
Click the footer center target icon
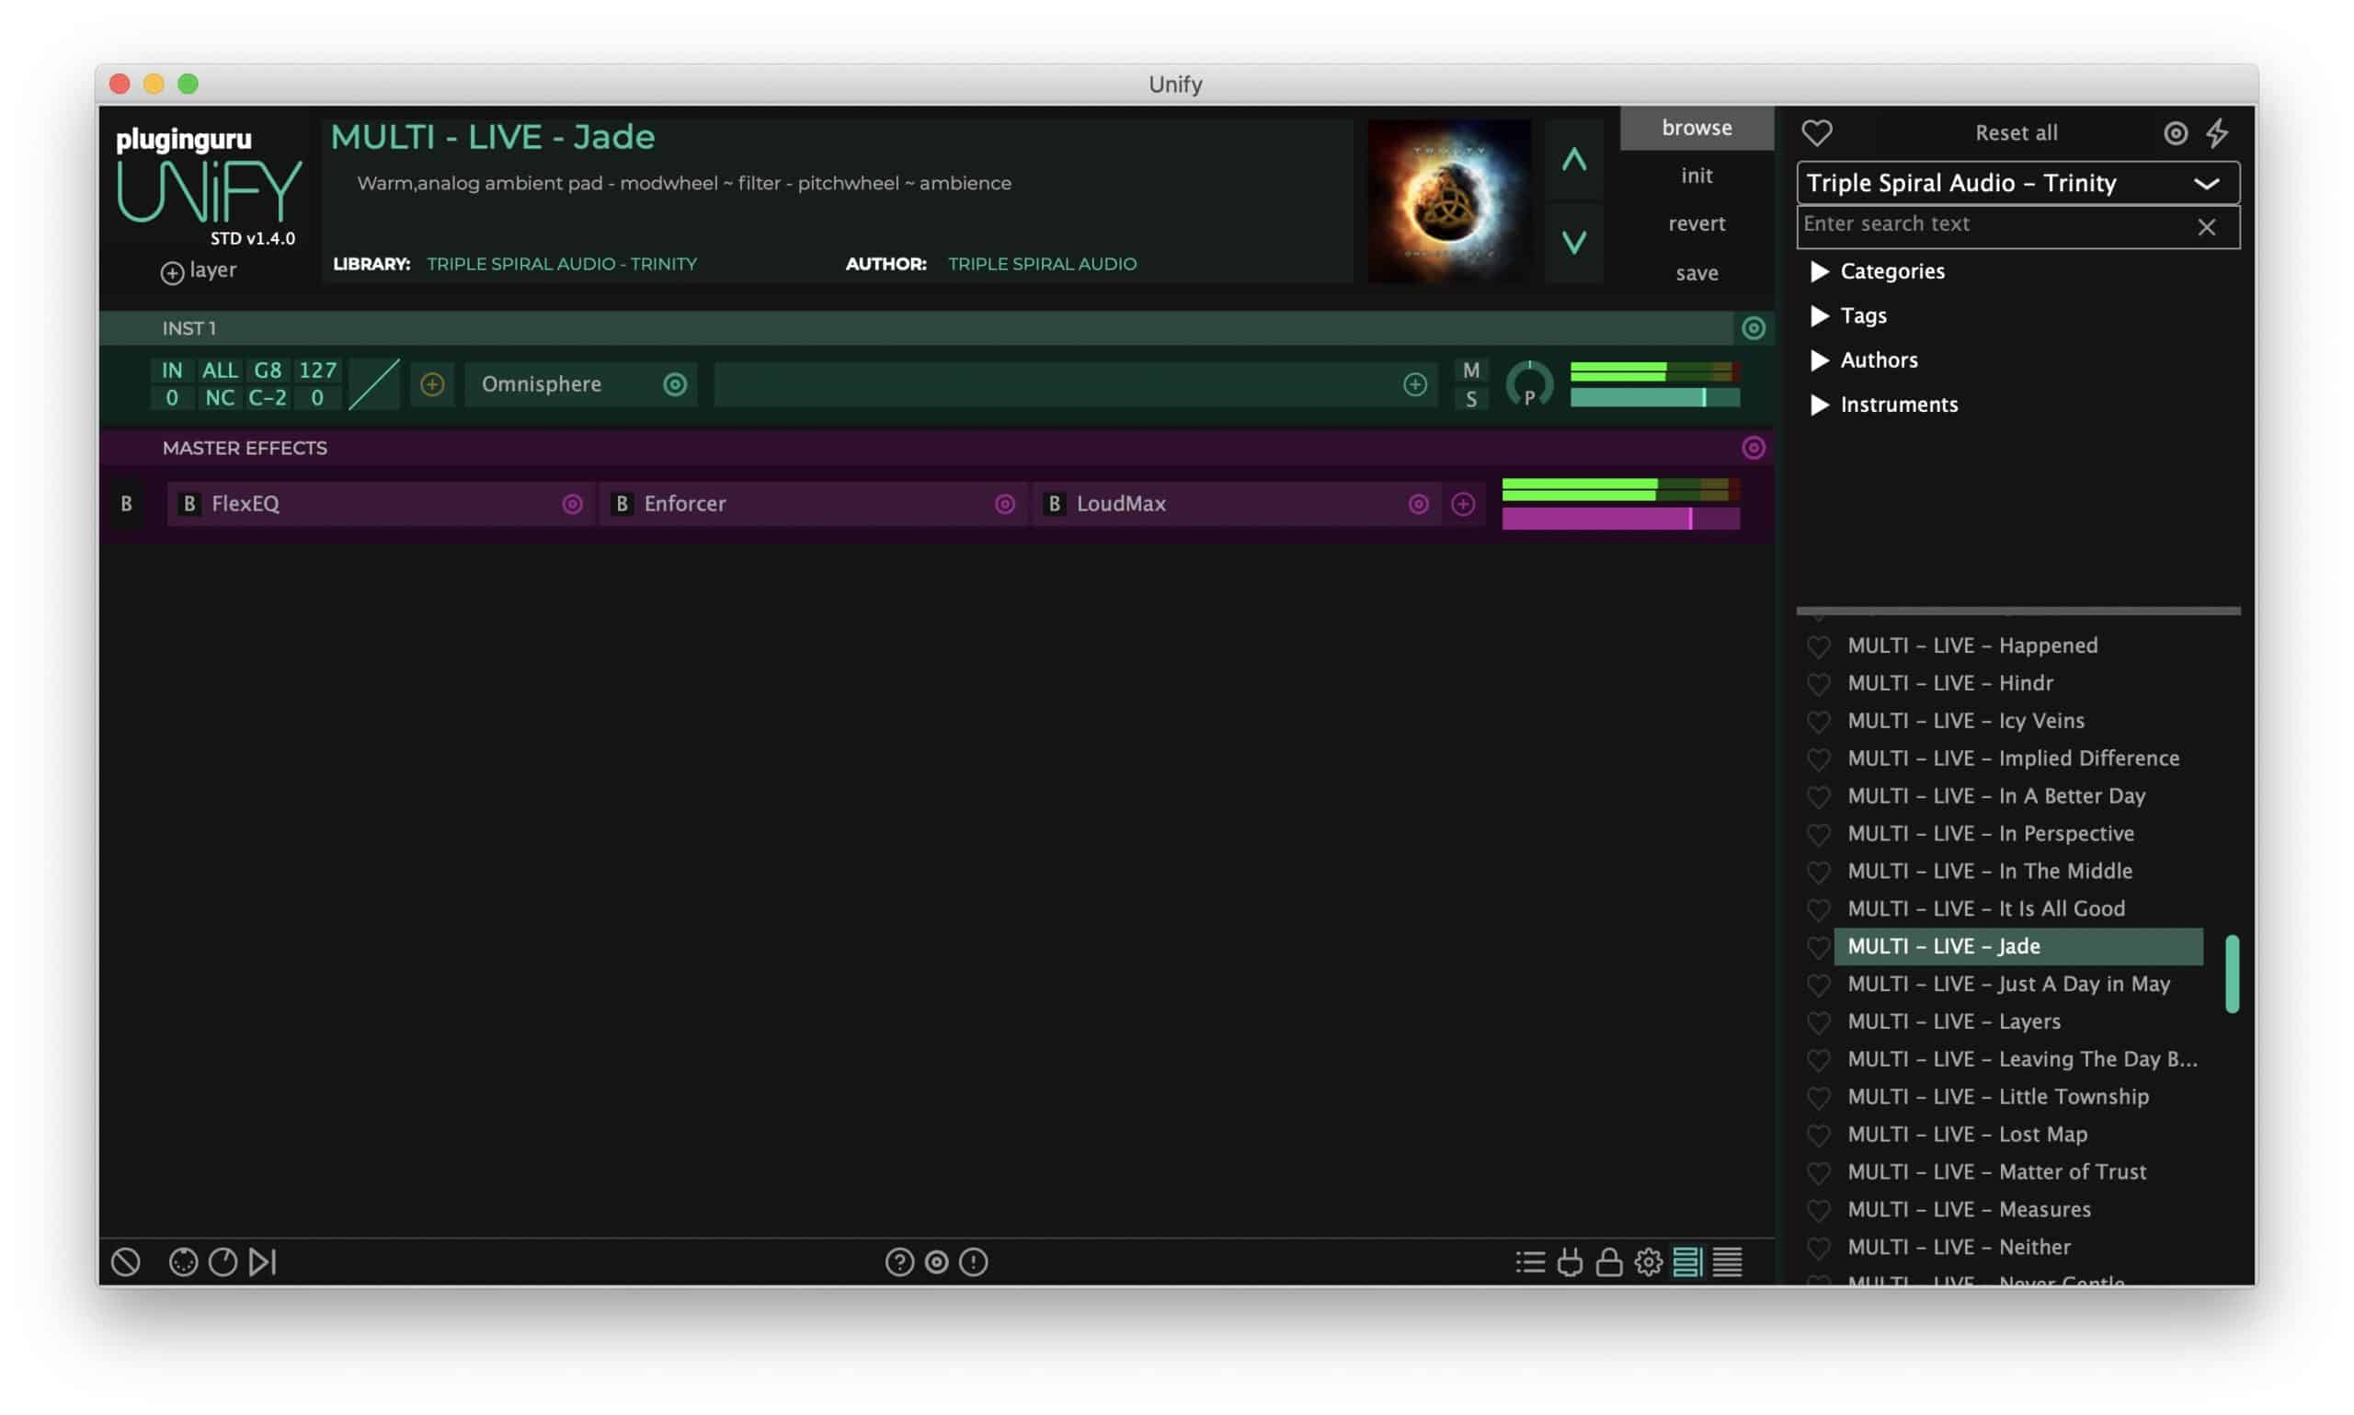[x=936, y=1261]
